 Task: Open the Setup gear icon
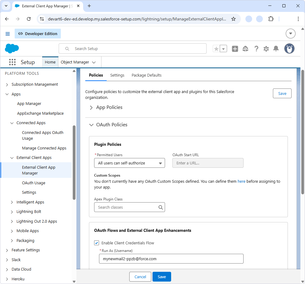266,49
